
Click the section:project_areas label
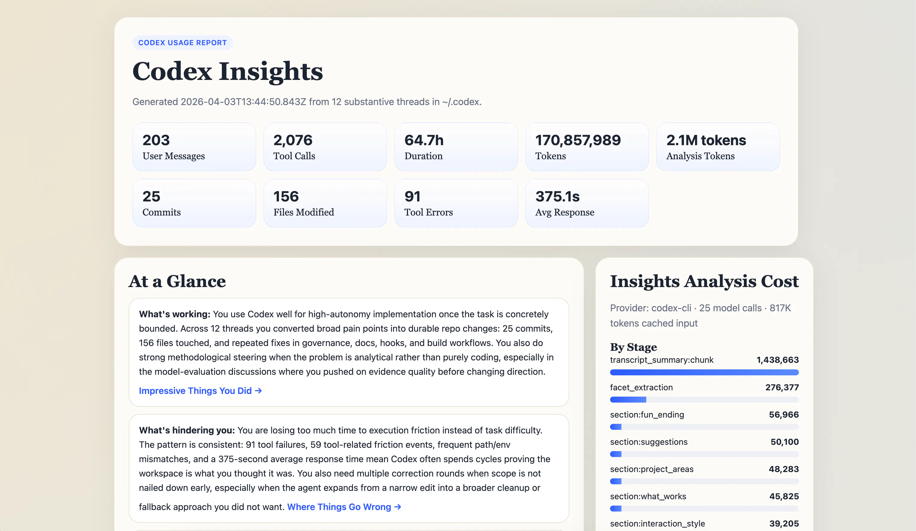[x=652, y=469]
